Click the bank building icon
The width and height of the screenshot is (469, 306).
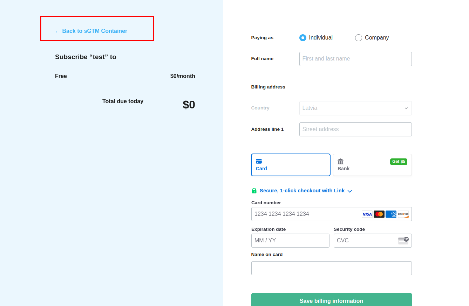(340, 161)
